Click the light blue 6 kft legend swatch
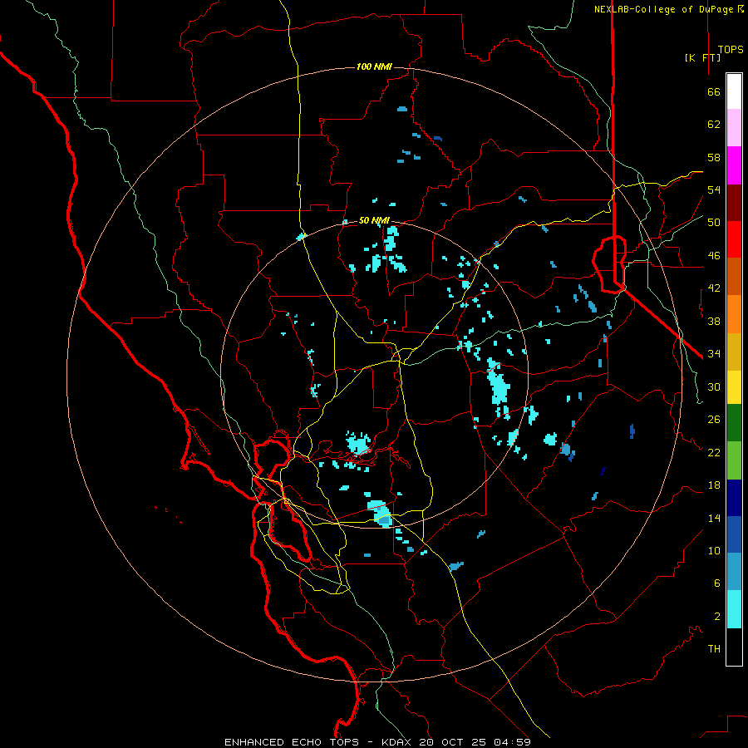The width and height of the screenshot is (748, 748). coord(734,571)
